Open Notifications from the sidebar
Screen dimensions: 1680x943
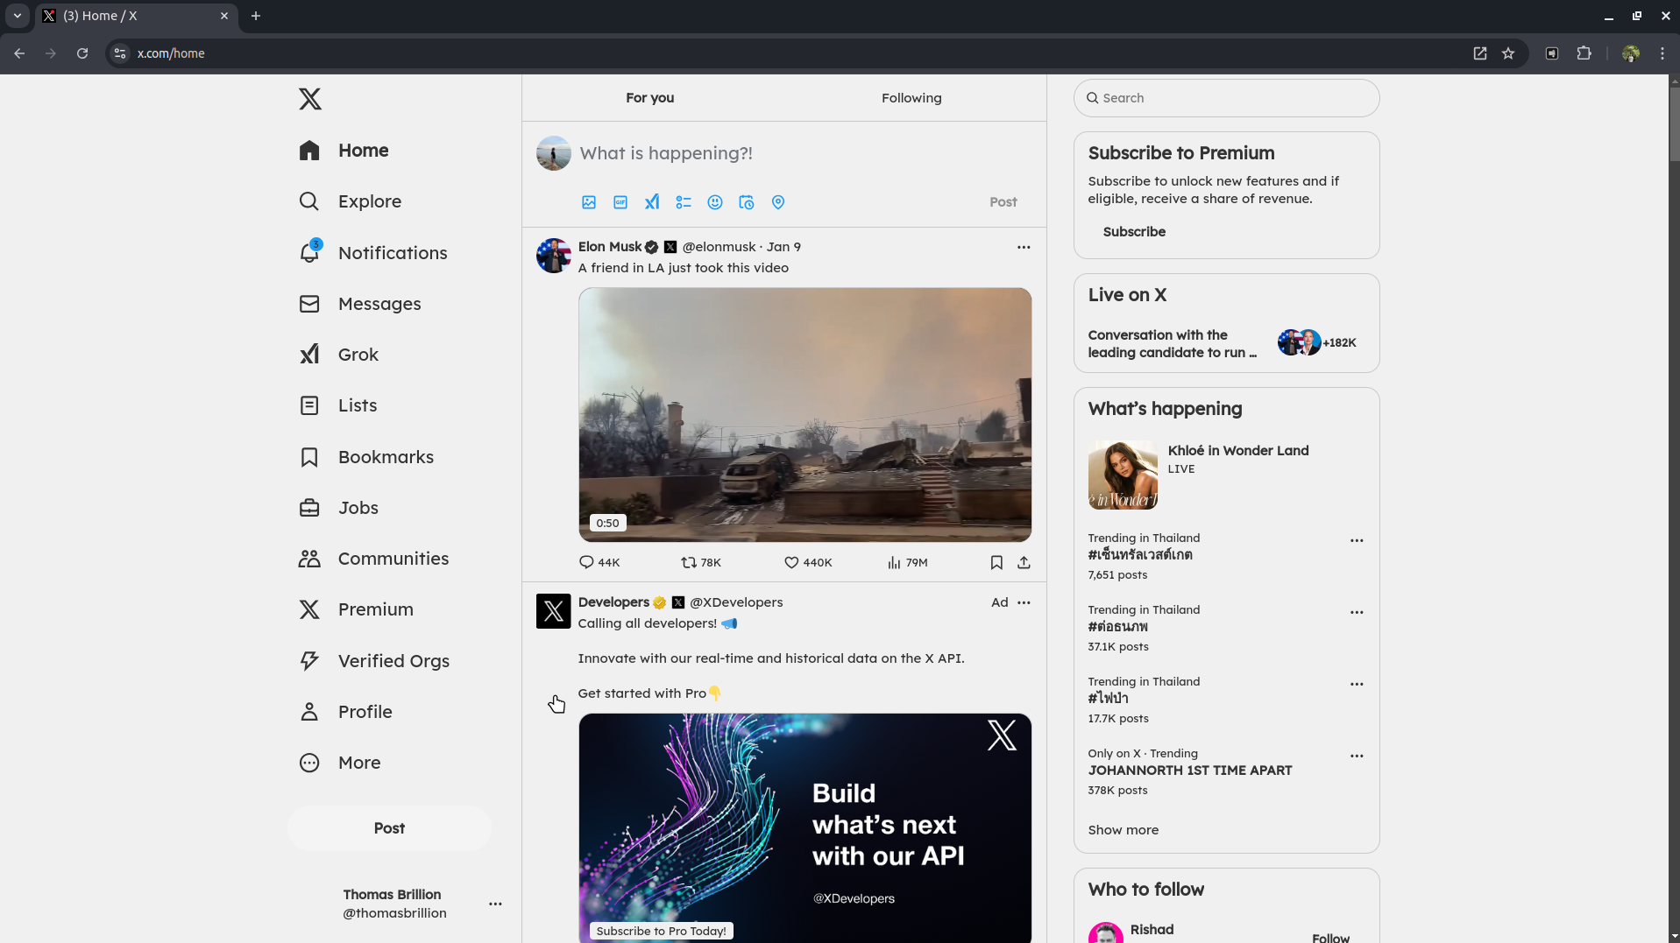click(x=392, y=253)
